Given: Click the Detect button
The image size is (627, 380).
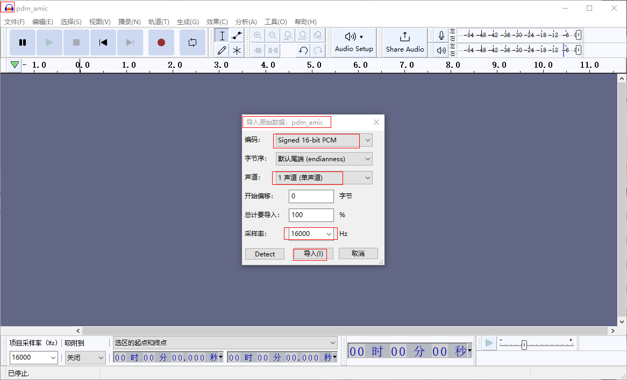Looking at the screenshot, I should (265, 254).
